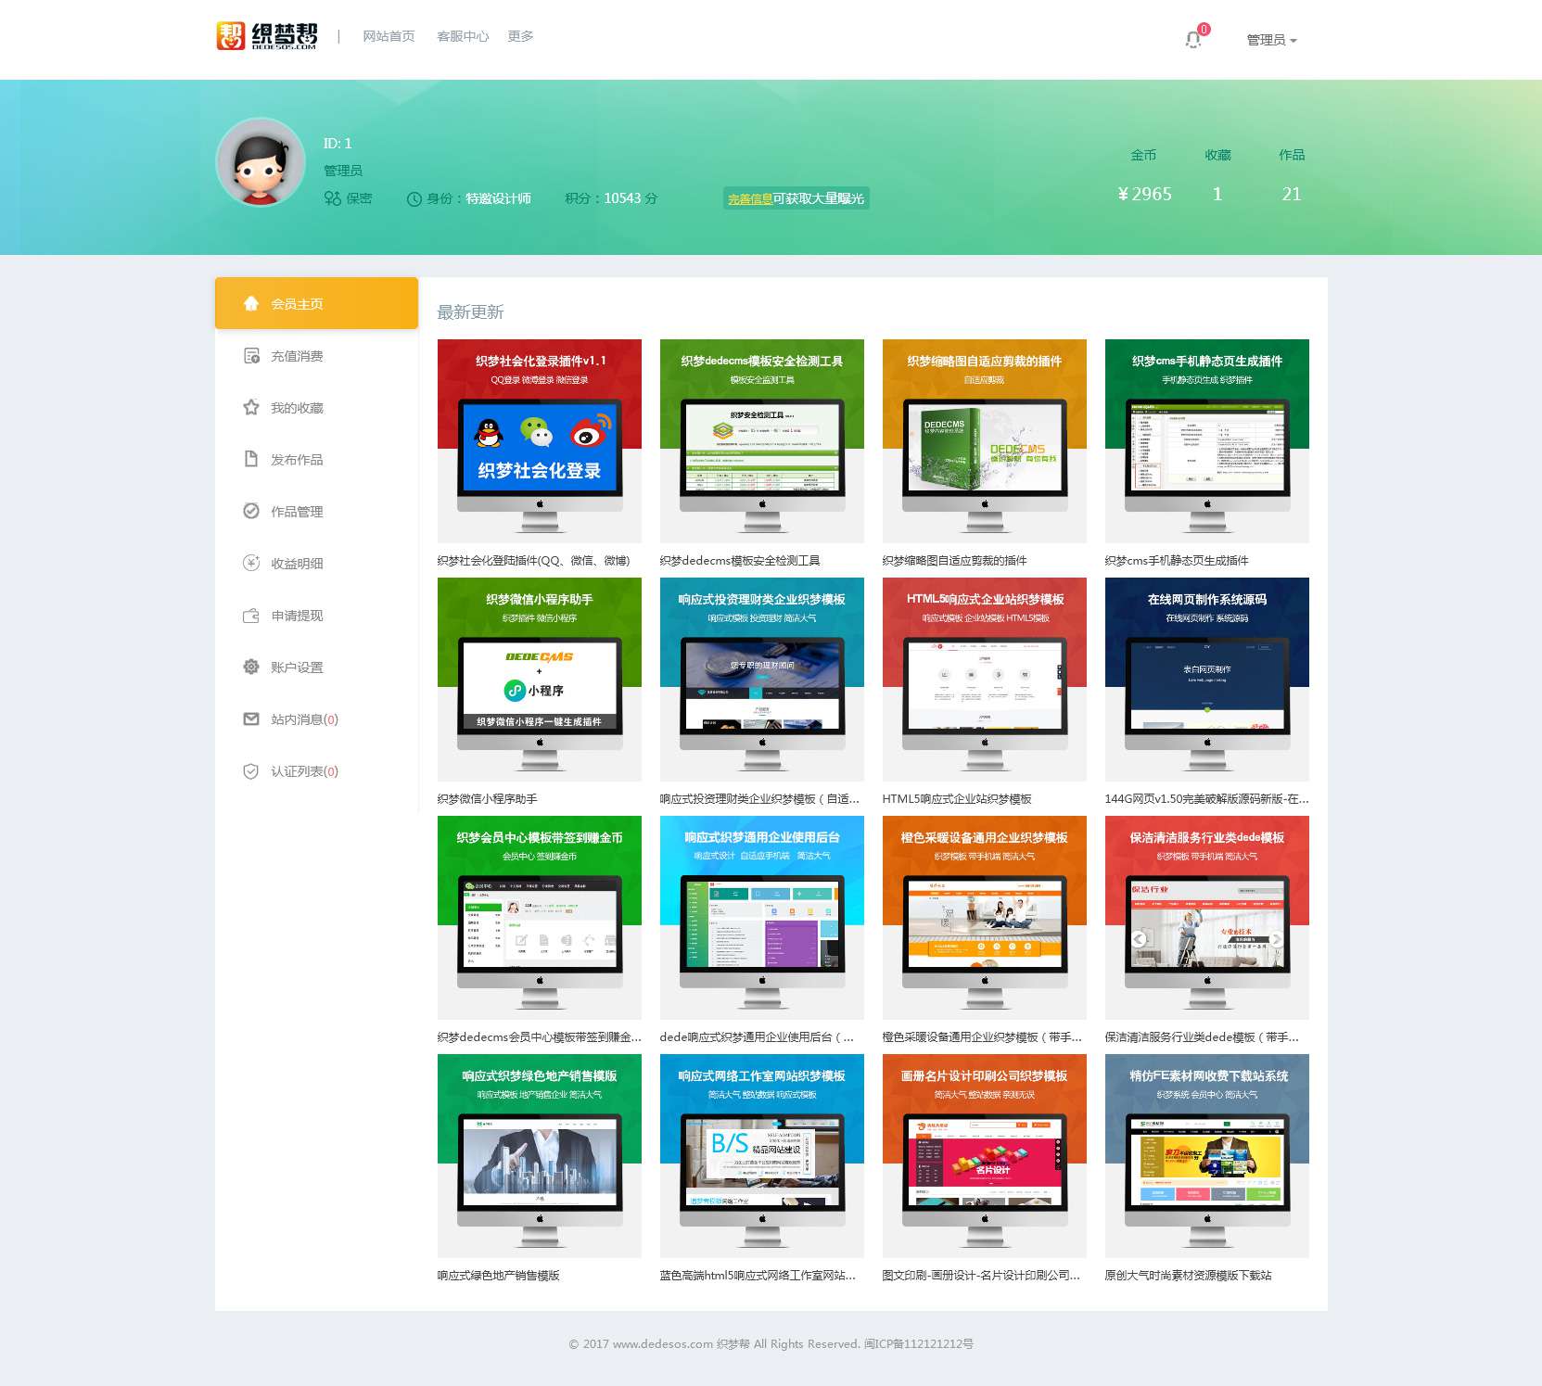
Task: Click the yen icon for 收益明细
Action: click(x=251, y=563)
